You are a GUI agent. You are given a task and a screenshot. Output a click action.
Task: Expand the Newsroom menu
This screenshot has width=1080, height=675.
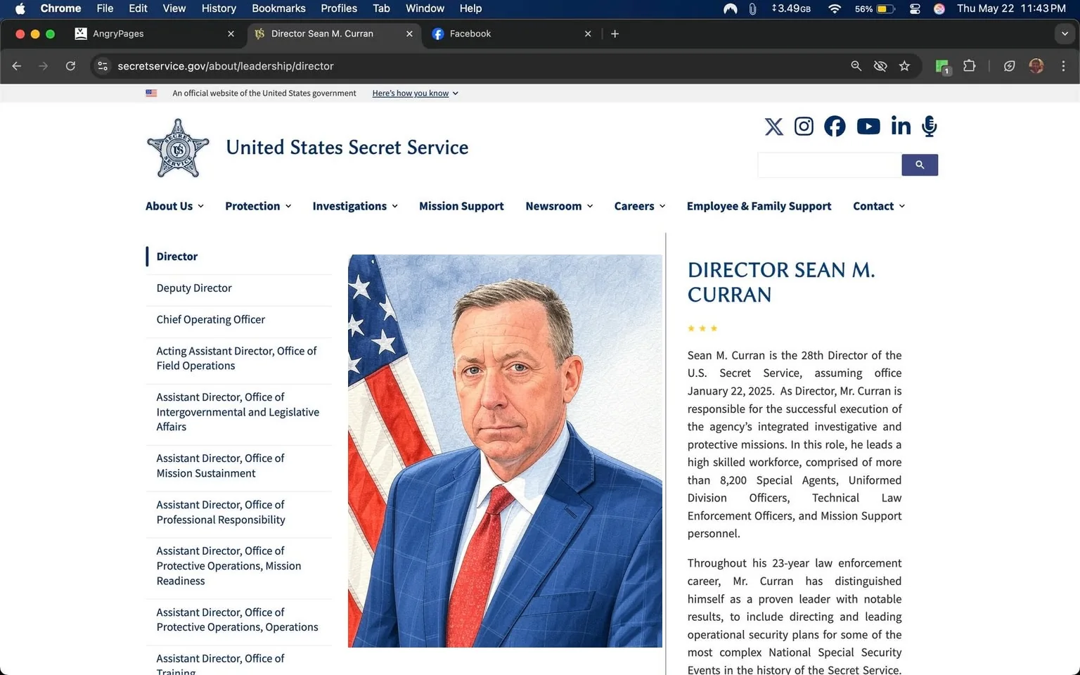[559, 206]
